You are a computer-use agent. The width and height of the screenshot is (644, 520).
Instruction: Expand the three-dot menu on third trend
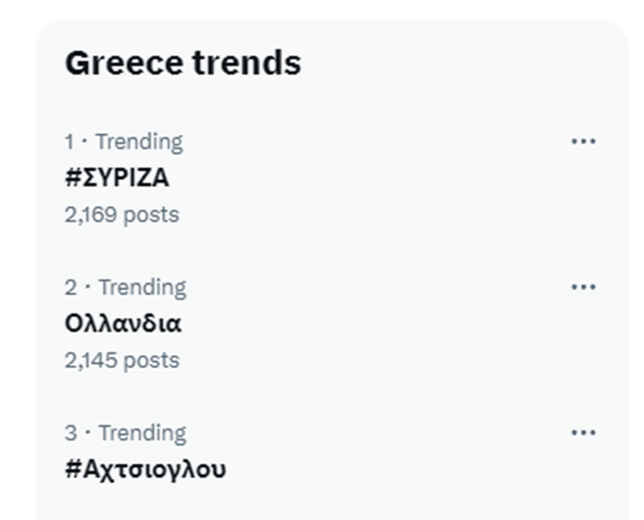tap(583, 433)
